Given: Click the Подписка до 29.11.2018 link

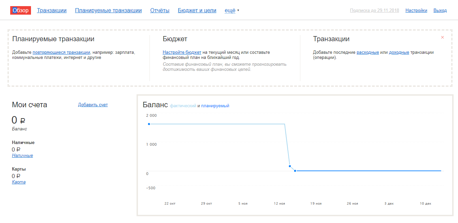Looking at the screenshot, I should pos(374,11).
